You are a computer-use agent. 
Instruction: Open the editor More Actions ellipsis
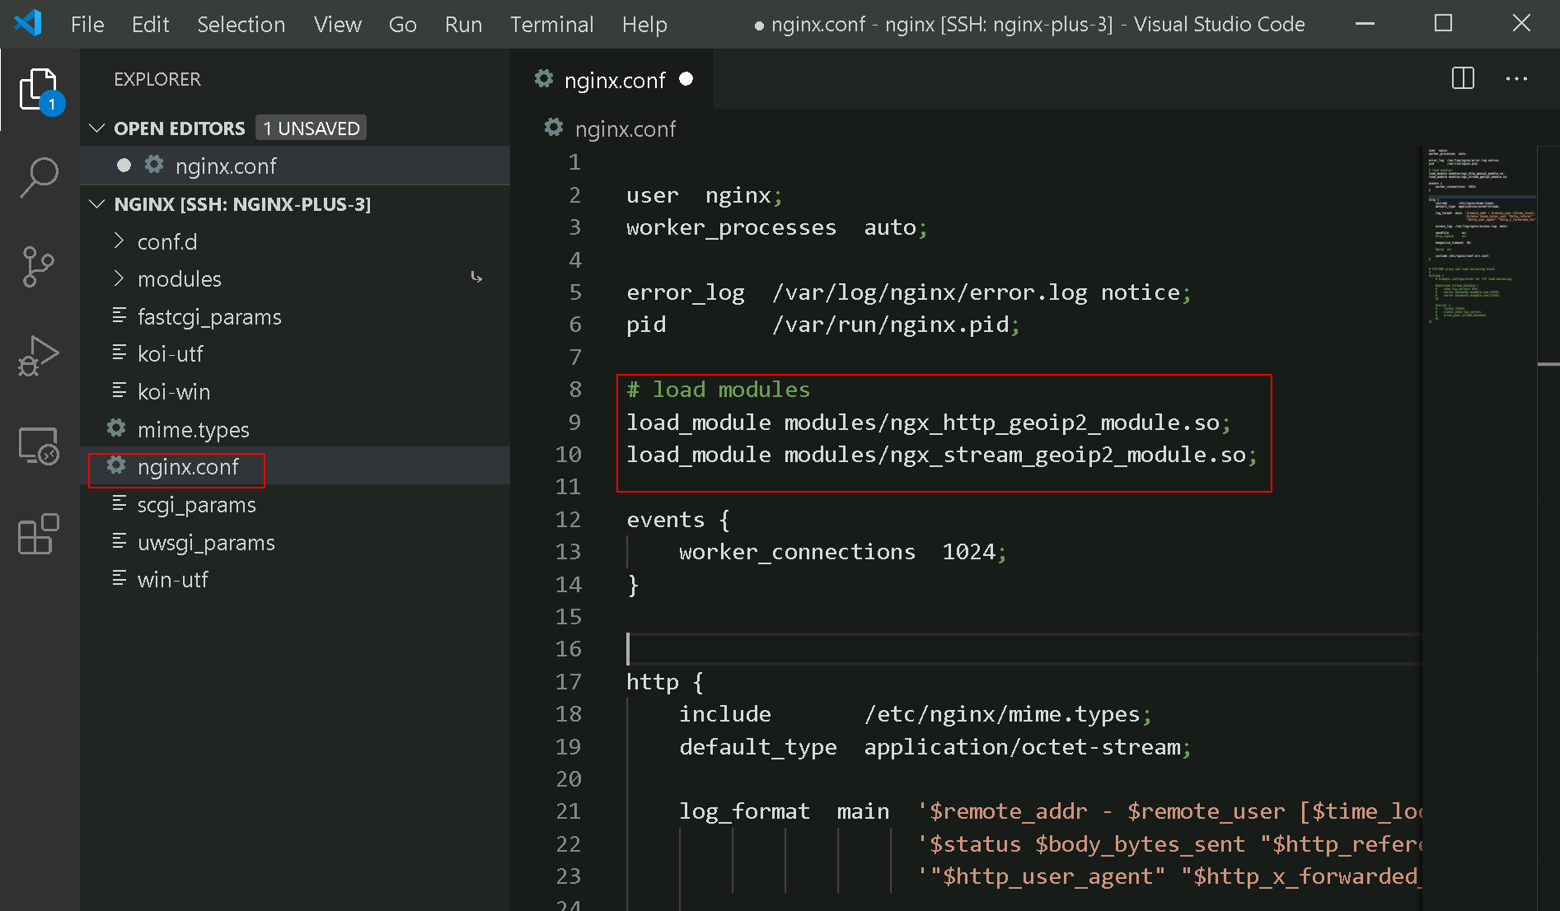click(x=1516, y=79)
